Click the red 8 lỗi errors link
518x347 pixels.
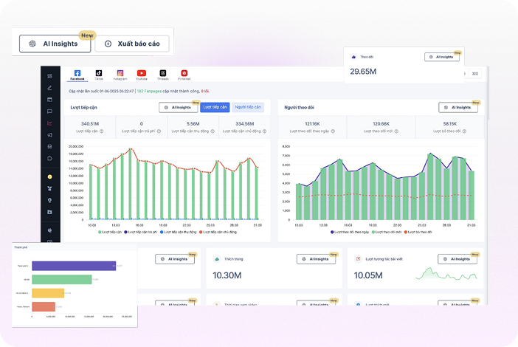pyautogui.click(x=205, y=92)
